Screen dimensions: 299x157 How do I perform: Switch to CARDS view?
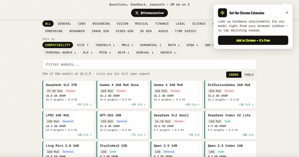pyautogui.click(x=234, y=75)
